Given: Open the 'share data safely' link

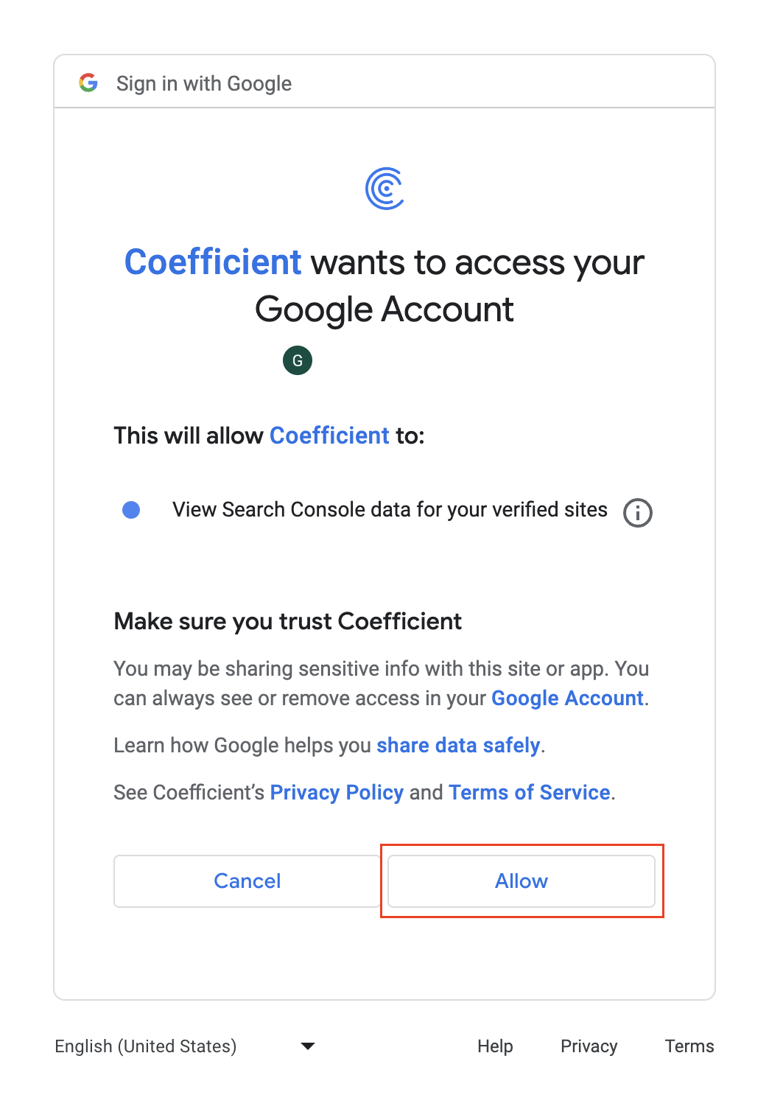Looking at the screenshot, I should 458,745.
